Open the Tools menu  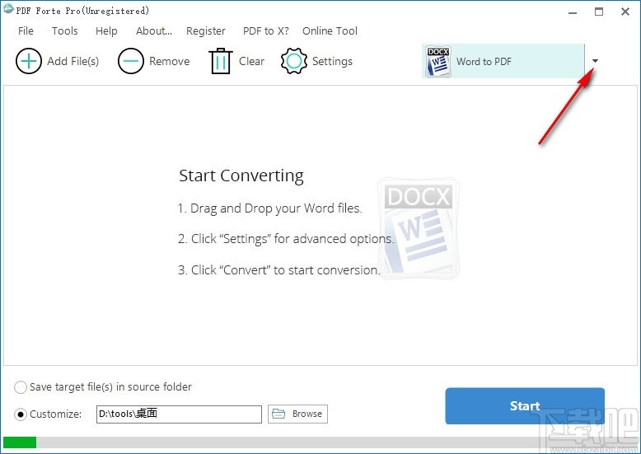[x=64, y=30]
